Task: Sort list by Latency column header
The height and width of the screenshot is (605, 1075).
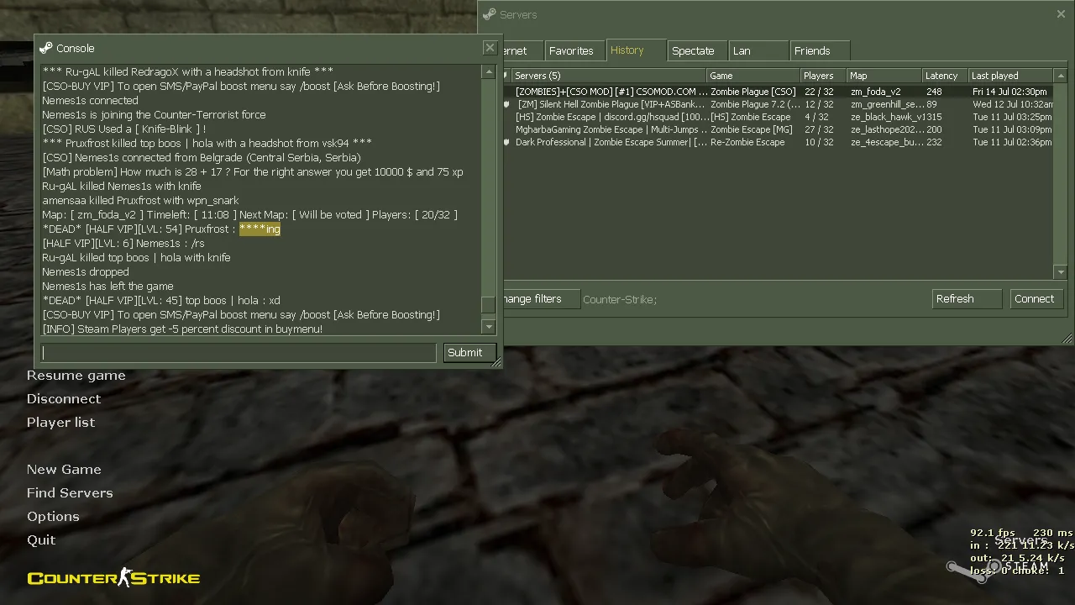Action: coord(946,76)
